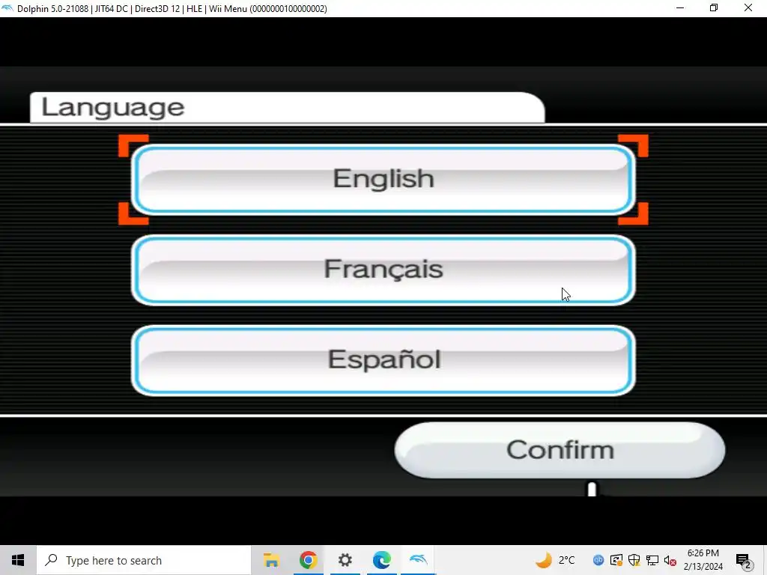Open Microsoft Edge from taskbar
The image size is (767, 575).
381,560
